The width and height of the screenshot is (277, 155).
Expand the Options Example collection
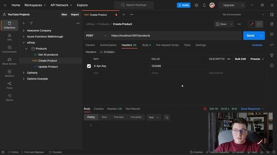coord(24,79)
